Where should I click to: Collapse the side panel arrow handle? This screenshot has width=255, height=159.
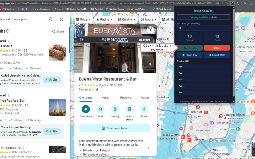159,86
